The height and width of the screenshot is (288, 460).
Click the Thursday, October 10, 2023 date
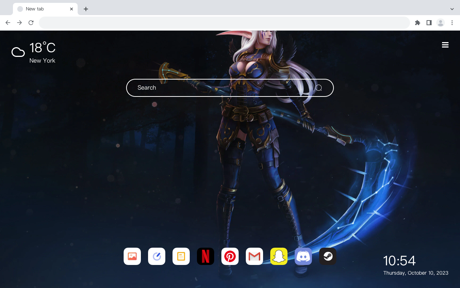pyautogui.click(x=416, y=273)
